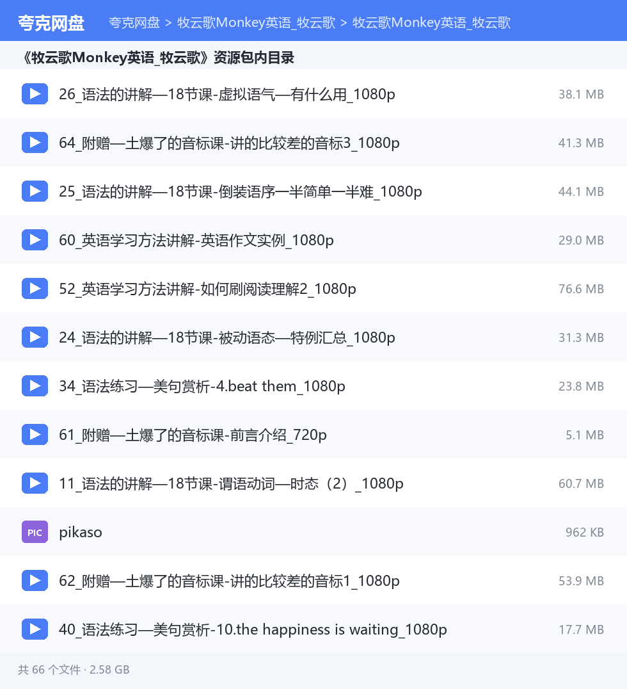Open file 60_英语学习方法讲解-英语作文实例_1080p
The width and height of the screenshot is (627, 689).
(x=196, y=240)
